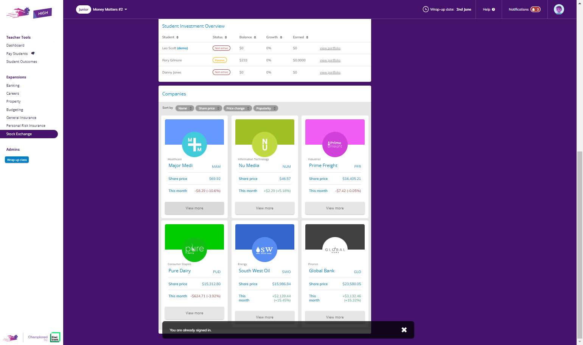The height and width of the screenshot is (345, 583).
Task: Sort companies by Name
Action: pyautogui.click(x=185, y=108)
